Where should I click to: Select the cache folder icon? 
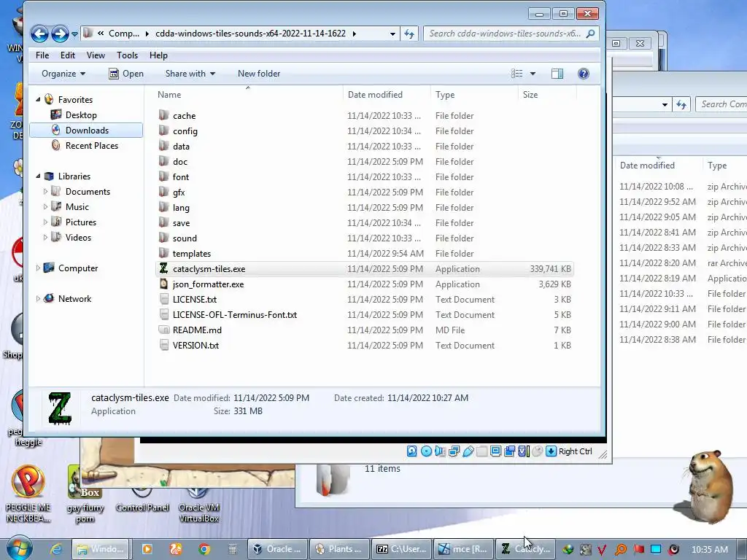coord(164,116)
